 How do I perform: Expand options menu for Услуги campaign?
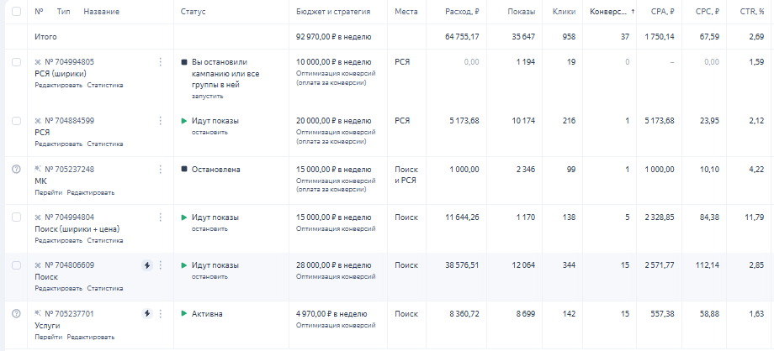point(160,313)
